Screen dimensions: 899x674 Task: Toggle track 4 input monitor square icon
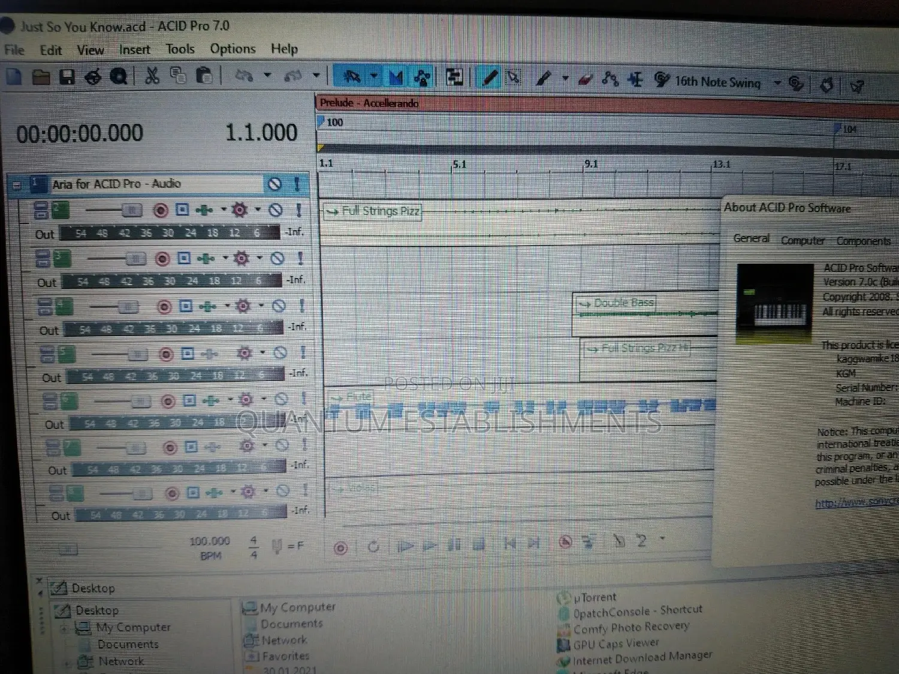pyautogui.click(x=186, y=307)
